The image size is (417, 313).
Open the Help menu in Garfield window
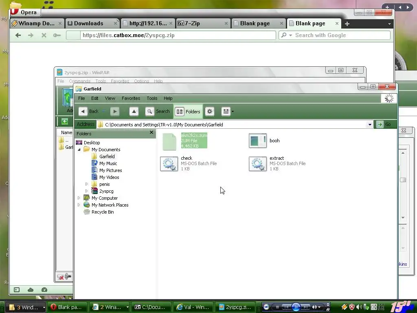168,98
